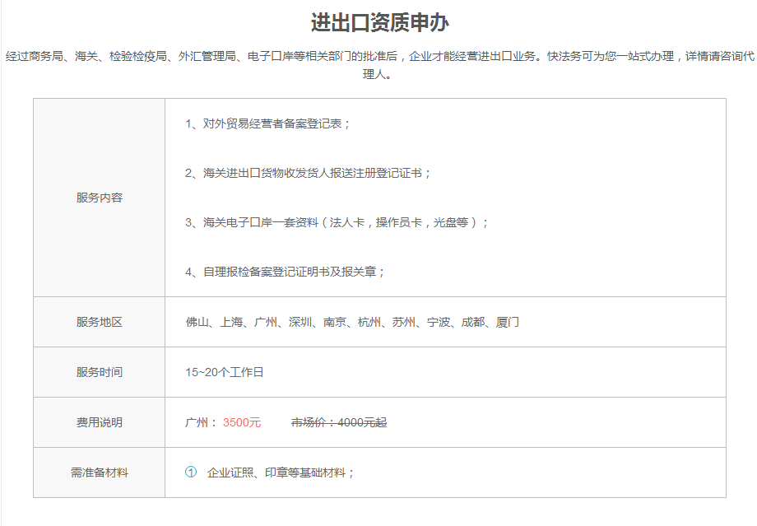The image size is (757, 526).
Task: Click 深圳 in the service regions list
Action: coord(300,322)
